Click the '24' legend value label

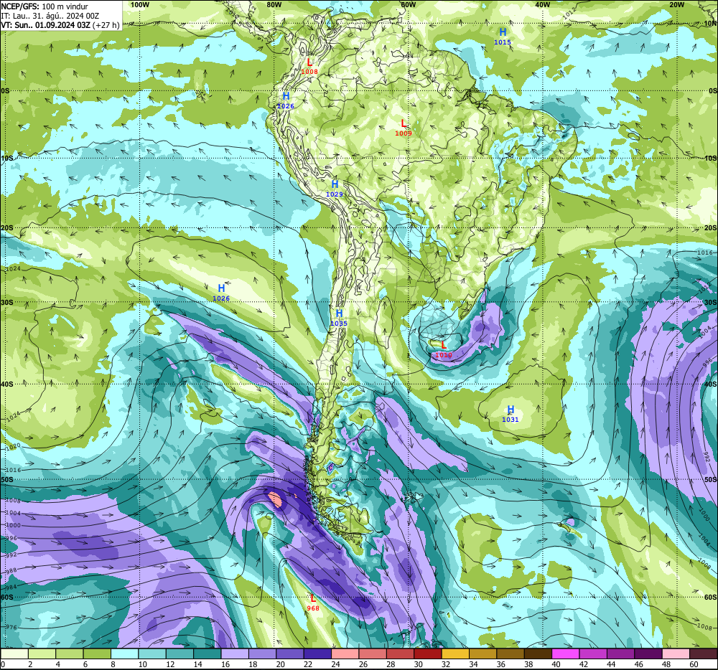(x=335, y=664)
